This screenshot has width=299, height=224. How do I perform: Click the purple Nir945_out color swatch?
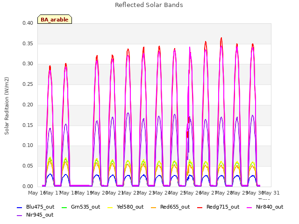pyautogui.click(x=20, y=216)
